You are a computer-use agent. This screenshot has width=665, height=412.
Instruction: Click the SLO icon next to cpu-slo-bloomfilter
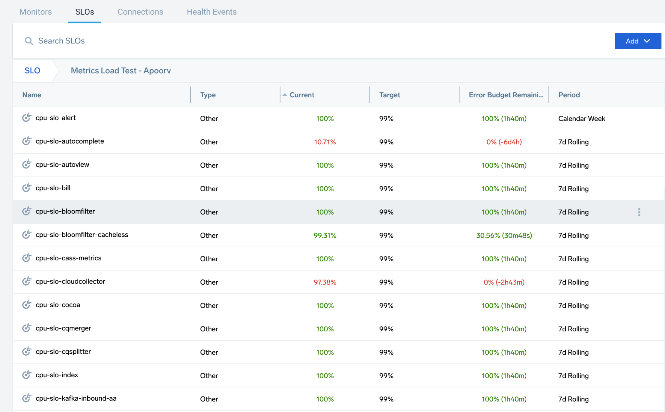point(27,211)
